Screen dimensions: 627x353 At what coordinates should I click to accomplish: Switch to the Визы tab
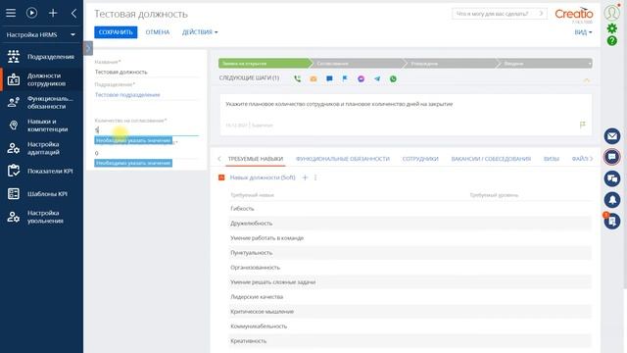tap(551, 159)
